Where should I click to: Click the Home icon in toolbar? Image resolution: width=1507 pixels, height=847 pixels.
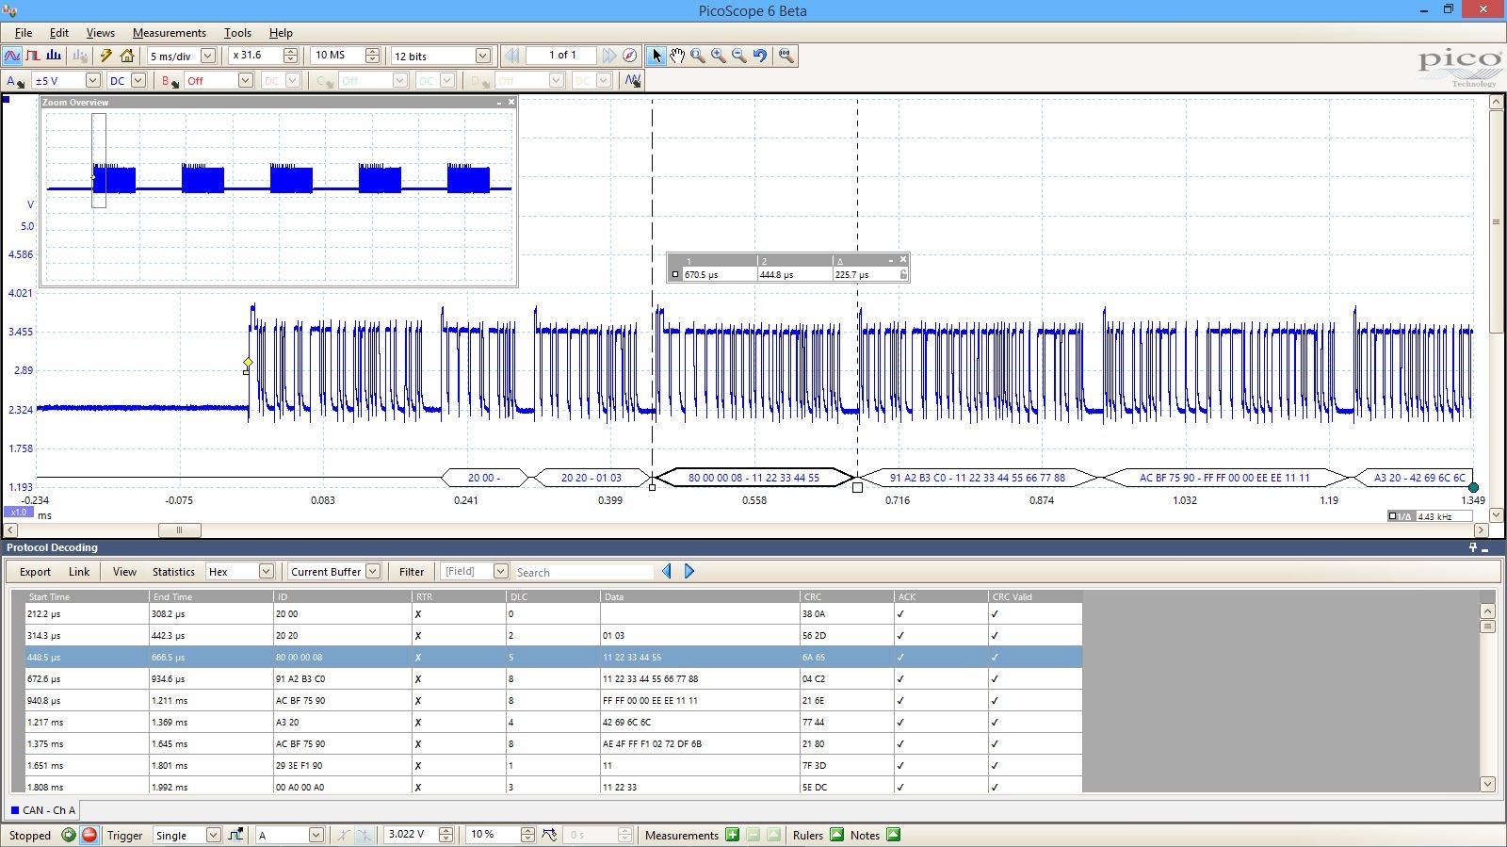pos(127,56)
